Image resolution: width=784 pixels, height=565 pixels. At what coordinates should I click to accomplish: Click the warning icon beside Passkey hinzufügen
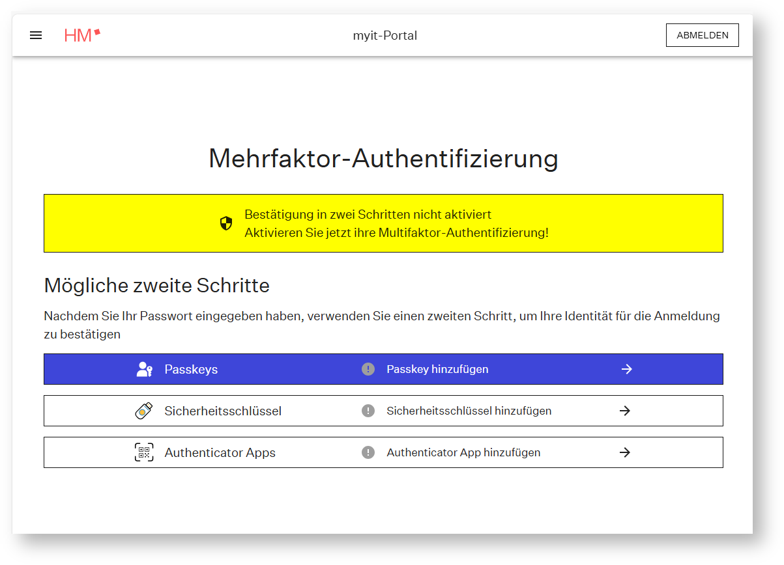[368, 369]
